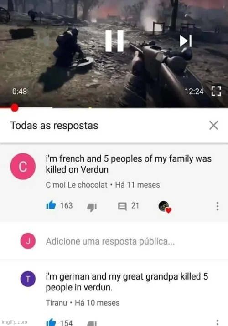
Task: Open the purple T avatar of Tiranu
Action: tap(28, 279)
